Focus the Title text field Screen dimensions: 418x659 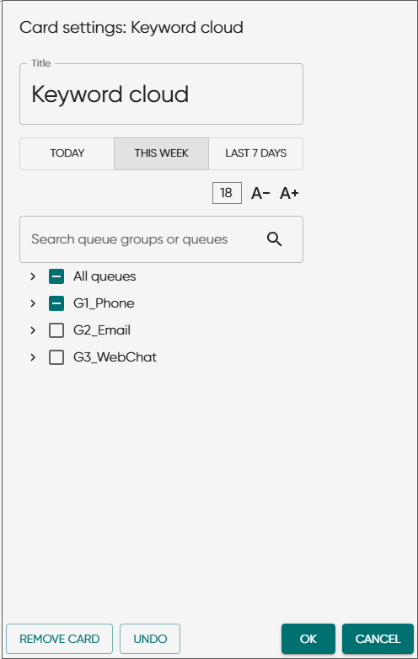(x=161, y=94)
